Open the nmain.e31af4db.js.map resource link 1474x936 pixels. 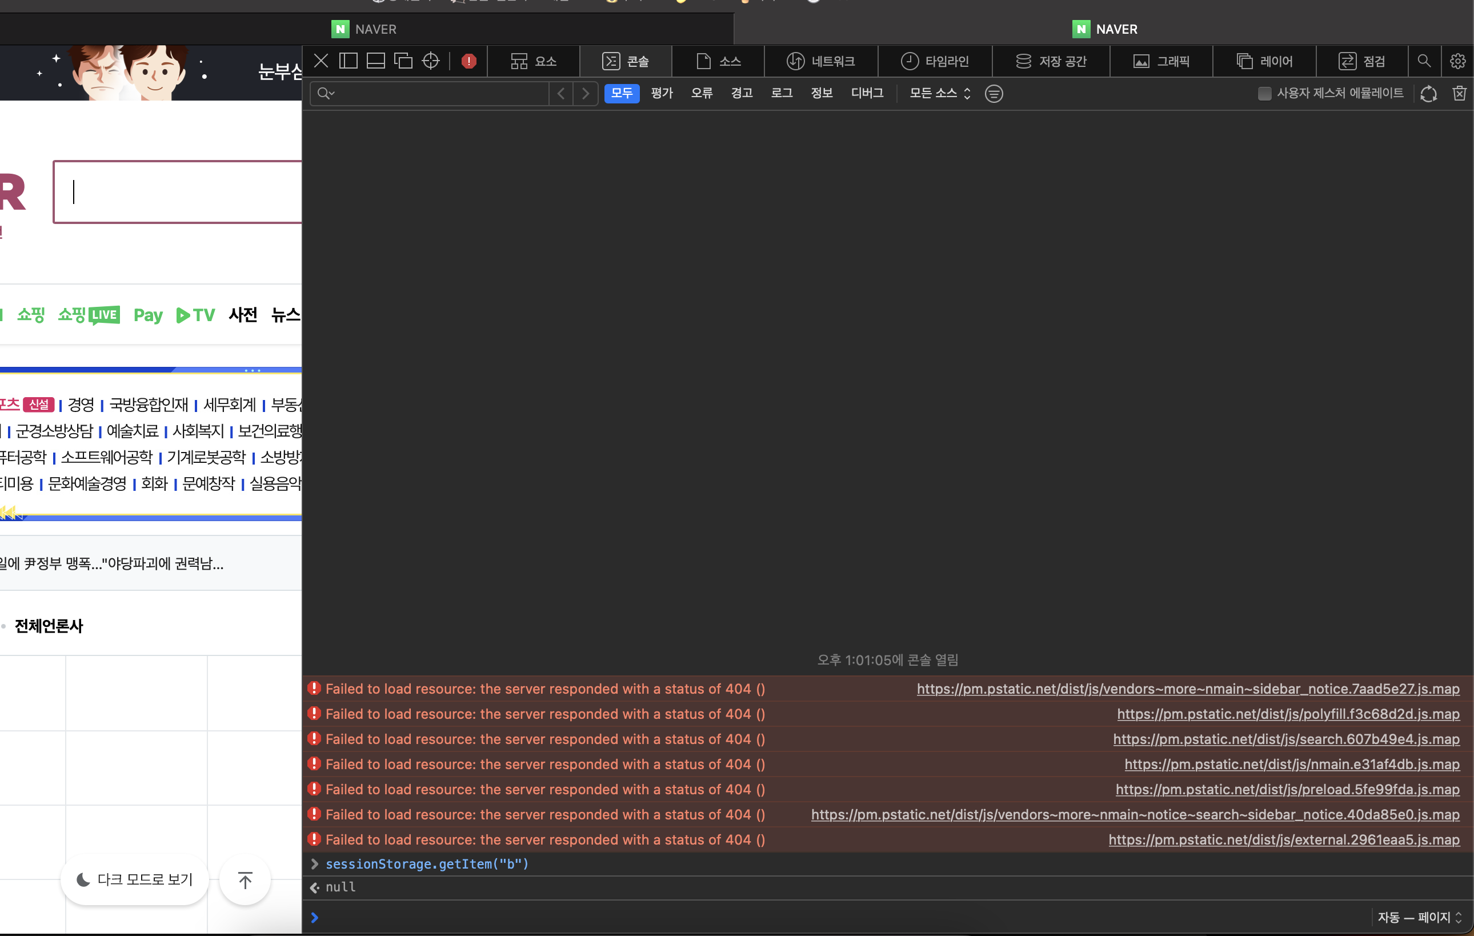1292,764
